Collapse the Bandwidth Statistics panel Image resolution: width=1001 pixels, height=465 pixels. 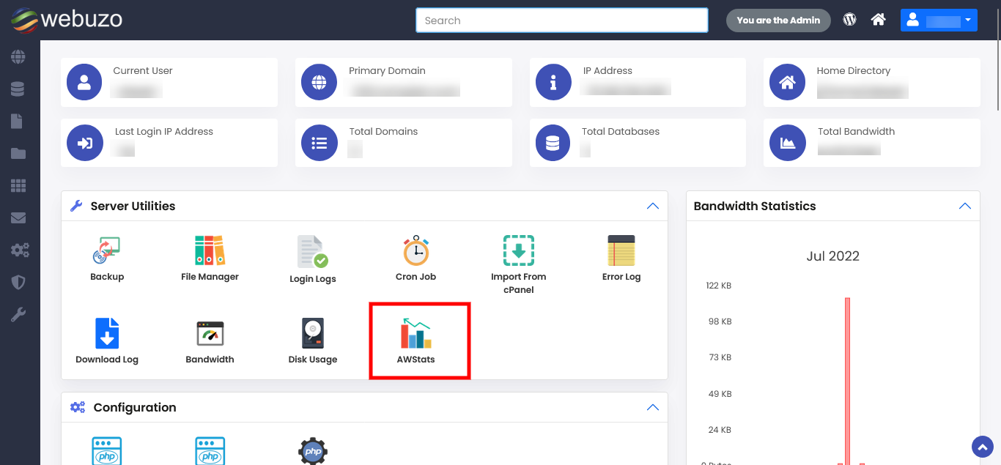[964, 206]
